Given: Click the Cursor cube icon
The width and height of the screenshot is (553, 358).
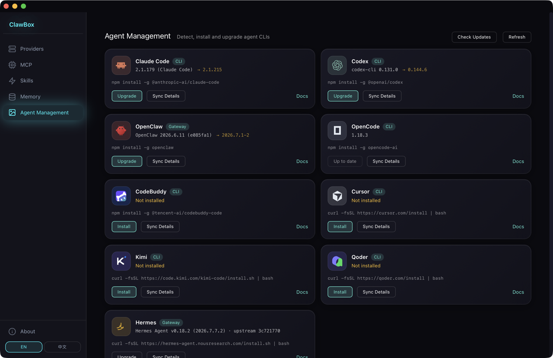Looking at the screenshot, I should 337,196.
